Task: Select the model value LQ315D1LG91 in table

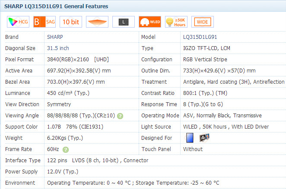Action: point(200,37)
